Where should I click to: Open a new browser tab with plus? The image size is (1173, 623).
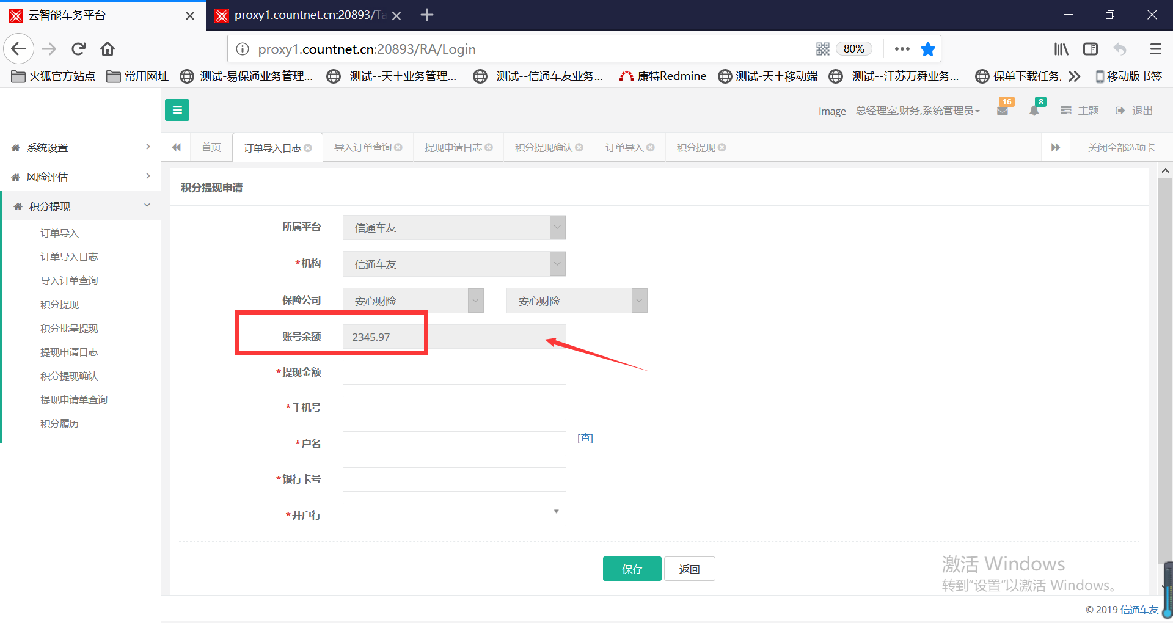[x=427, y=15]
